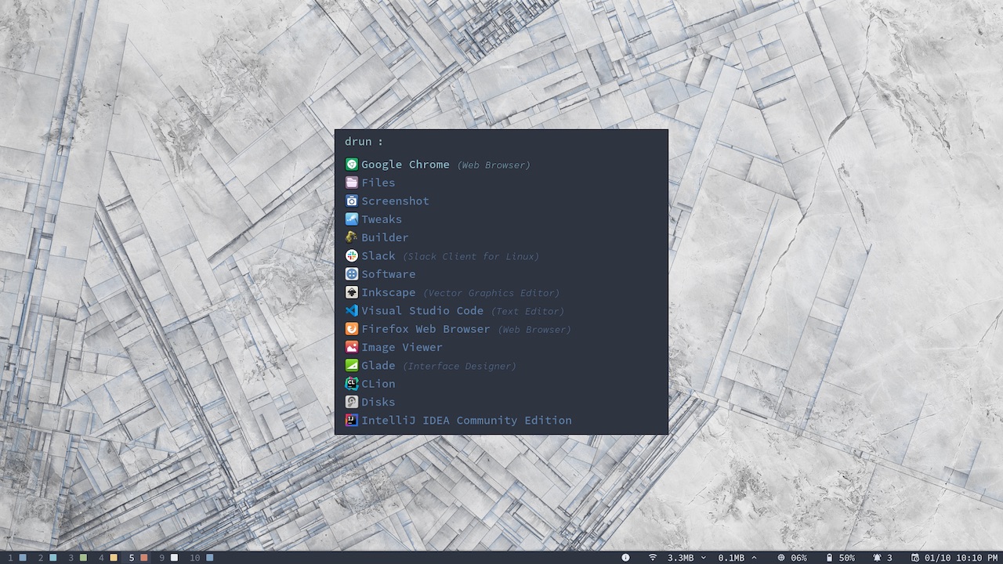The width and height of the screenshot is (1003, 564).
Task: Click the Slack app icon
Action: [351, 255]
